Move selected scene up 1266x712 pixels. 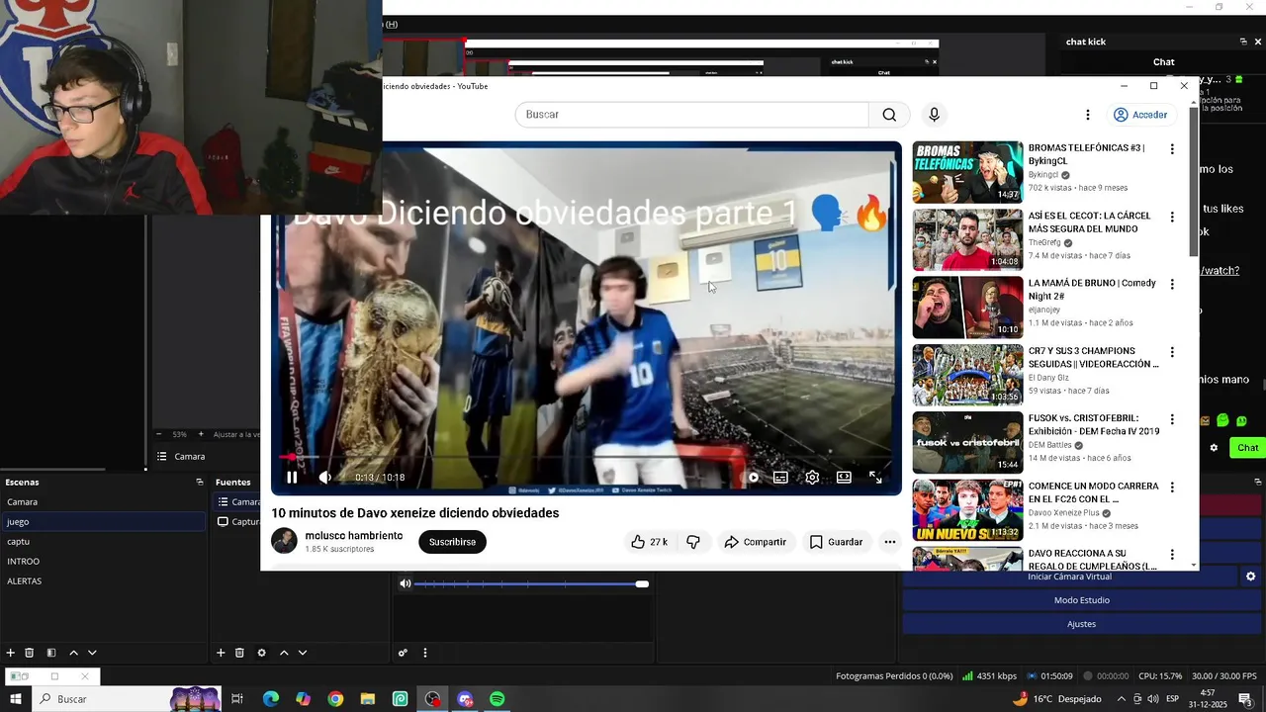[73, 653]
